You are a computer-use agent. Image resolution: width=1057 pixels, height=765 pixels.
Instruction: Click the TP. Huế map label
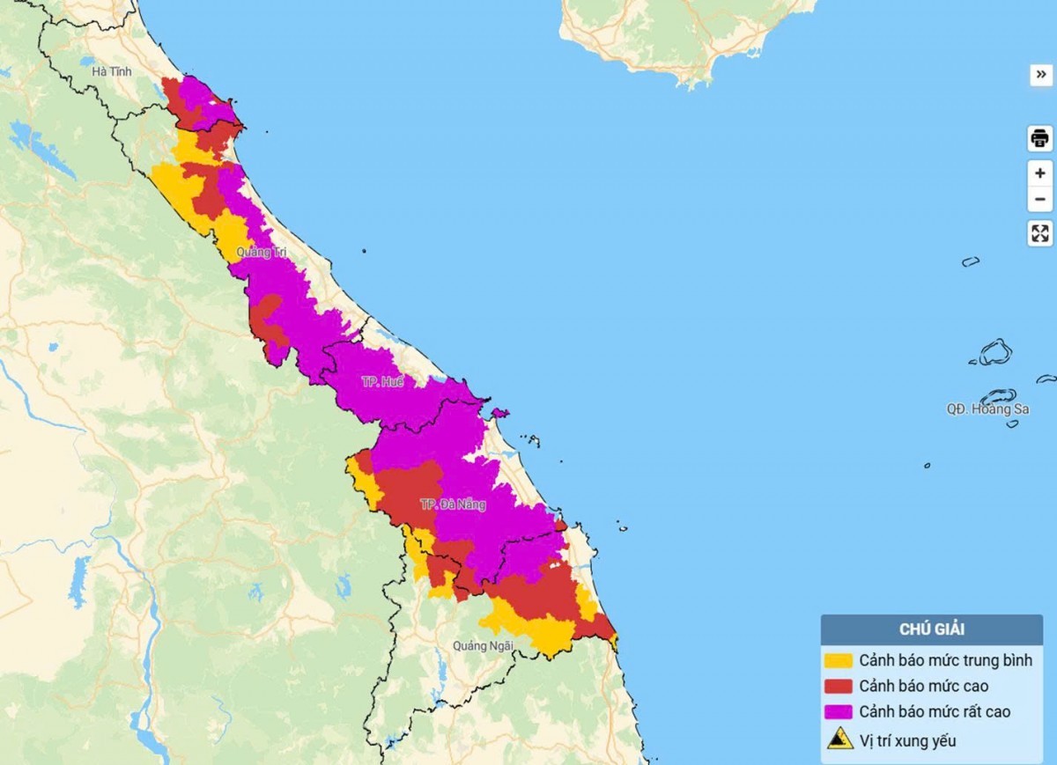[382, 382]
